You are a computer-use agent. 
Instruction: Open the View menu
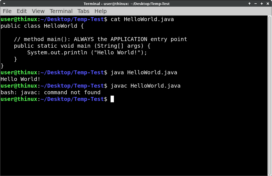tap(38, 11)
